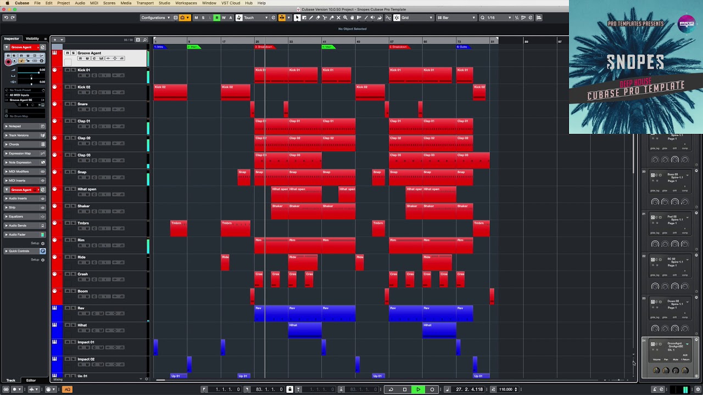Select the Erase tool
Viewport: 703px width, 395px height.
click(317, 18)
